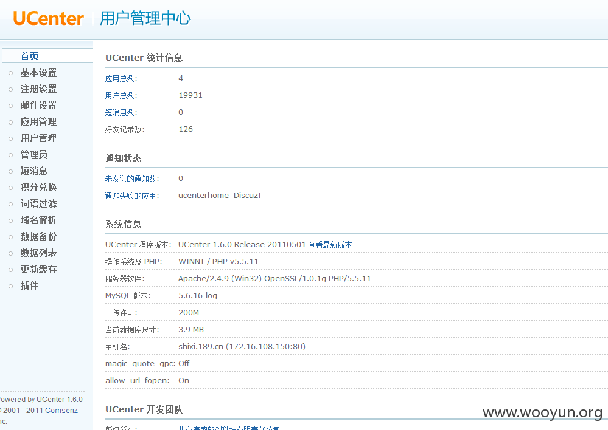
Task: Click the friend record value 126
Action: (186, 129)
